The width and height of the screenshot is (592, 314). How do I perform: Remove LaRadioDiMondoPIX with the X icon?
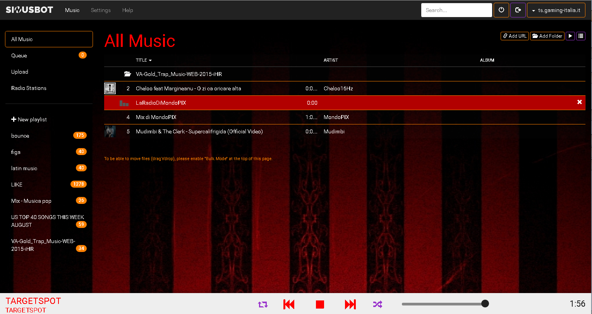(580, 102)
